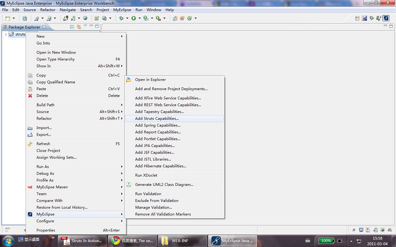The image size is (396, 247).
Task: Click the Deploy MyEclipse project to server icon
Action: point(65,18)
